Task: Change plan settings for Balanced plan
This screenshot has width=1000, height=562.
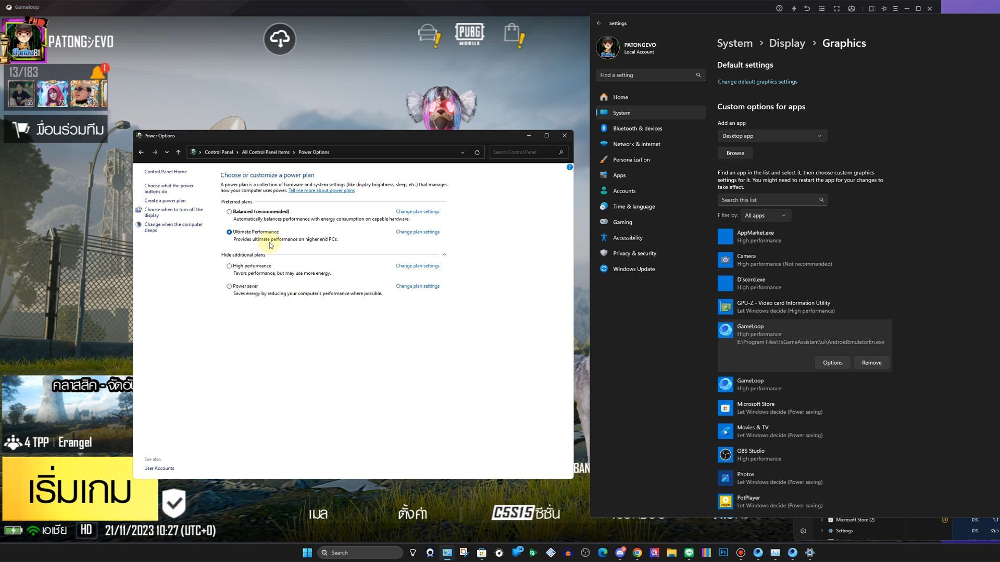Action: click(x=417, y=211)
